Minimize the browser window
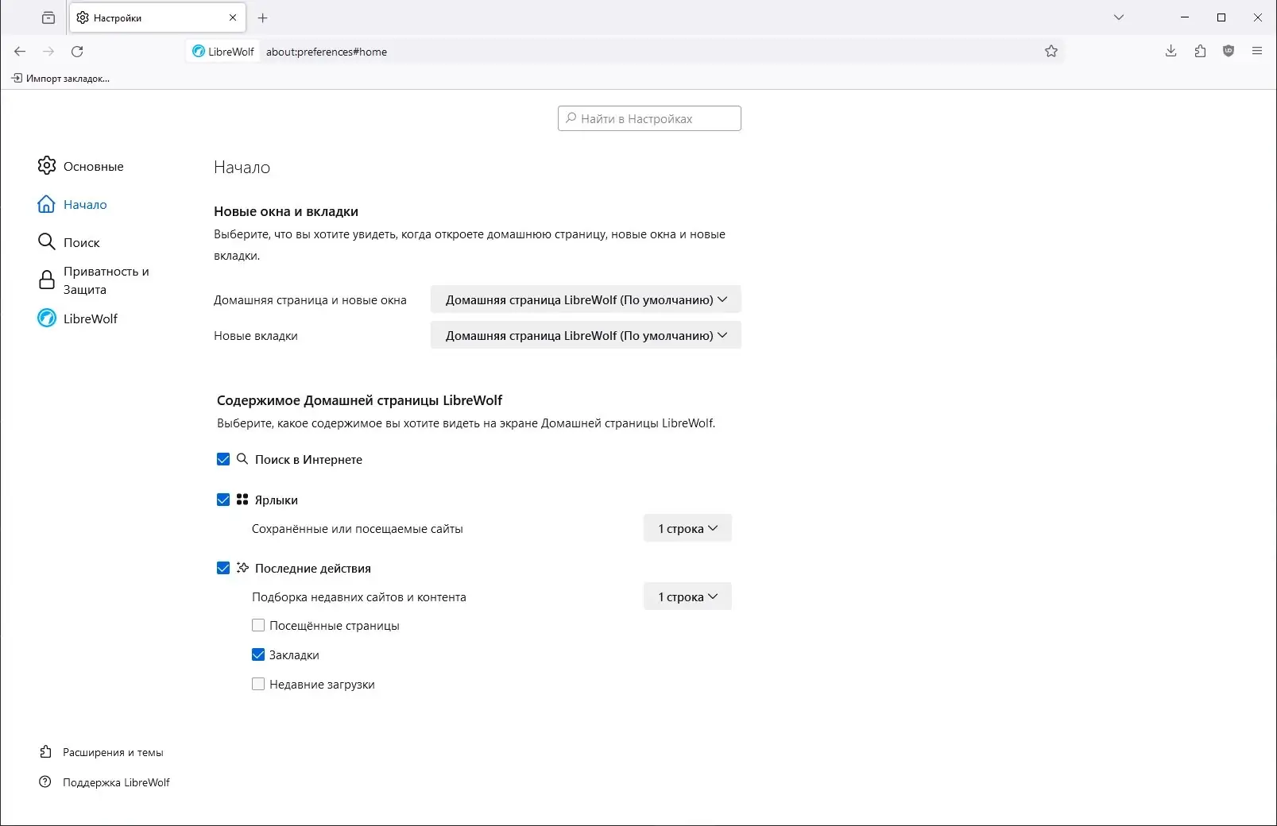Viewport: 1277px width, 826px height. 1185,17
